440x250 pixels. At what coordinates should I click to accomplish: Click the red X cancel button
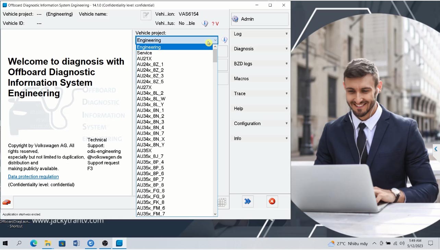[x=272, y=201]
